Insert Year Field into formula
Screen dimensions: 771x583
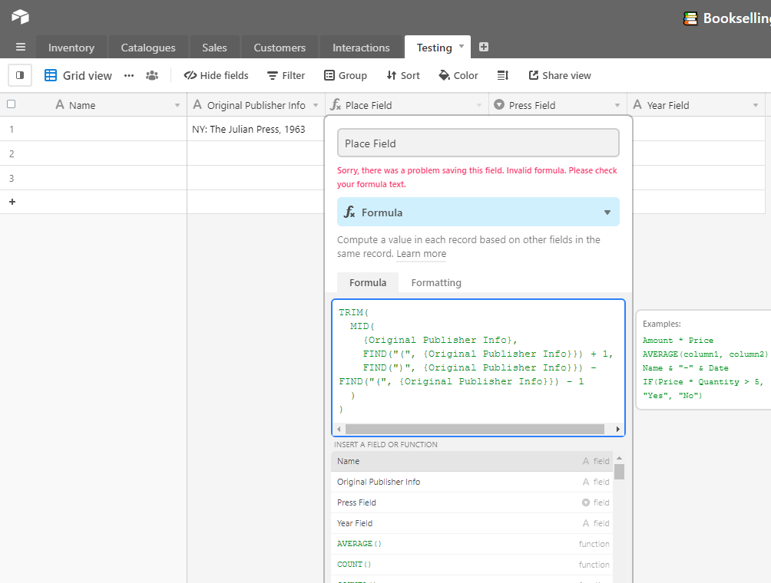pyautogui.click(x=472, y=523)
